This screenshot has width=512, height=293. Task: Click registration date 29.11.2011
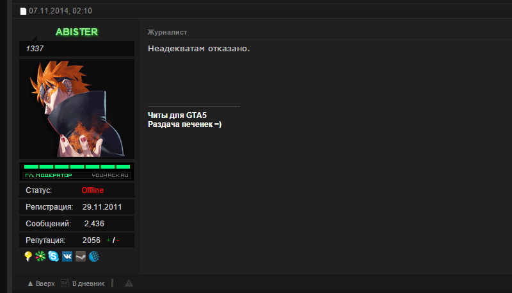(x=102, y=207)
